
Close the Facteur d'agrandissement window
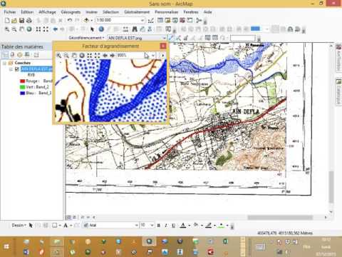click(x=163, y=46)
